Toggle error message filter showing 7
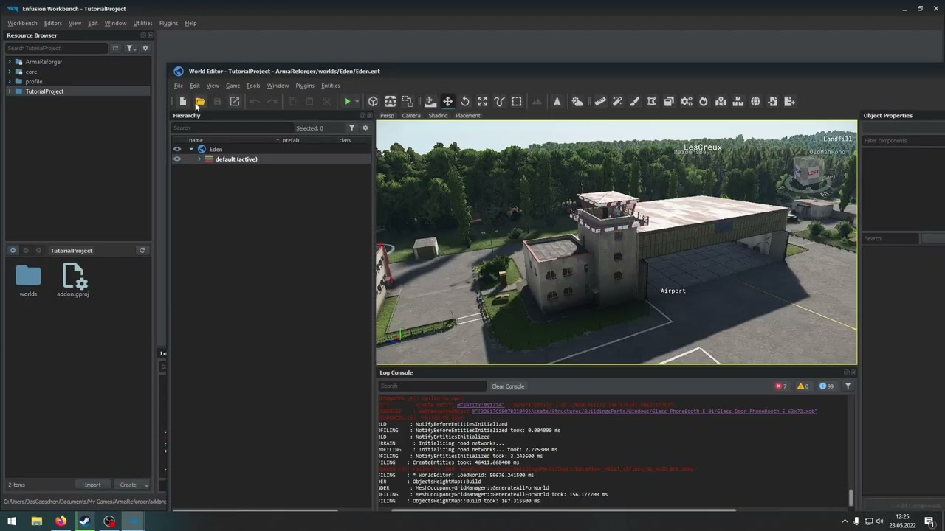Screen dimensions: 945x531 (x=780, y=386)
